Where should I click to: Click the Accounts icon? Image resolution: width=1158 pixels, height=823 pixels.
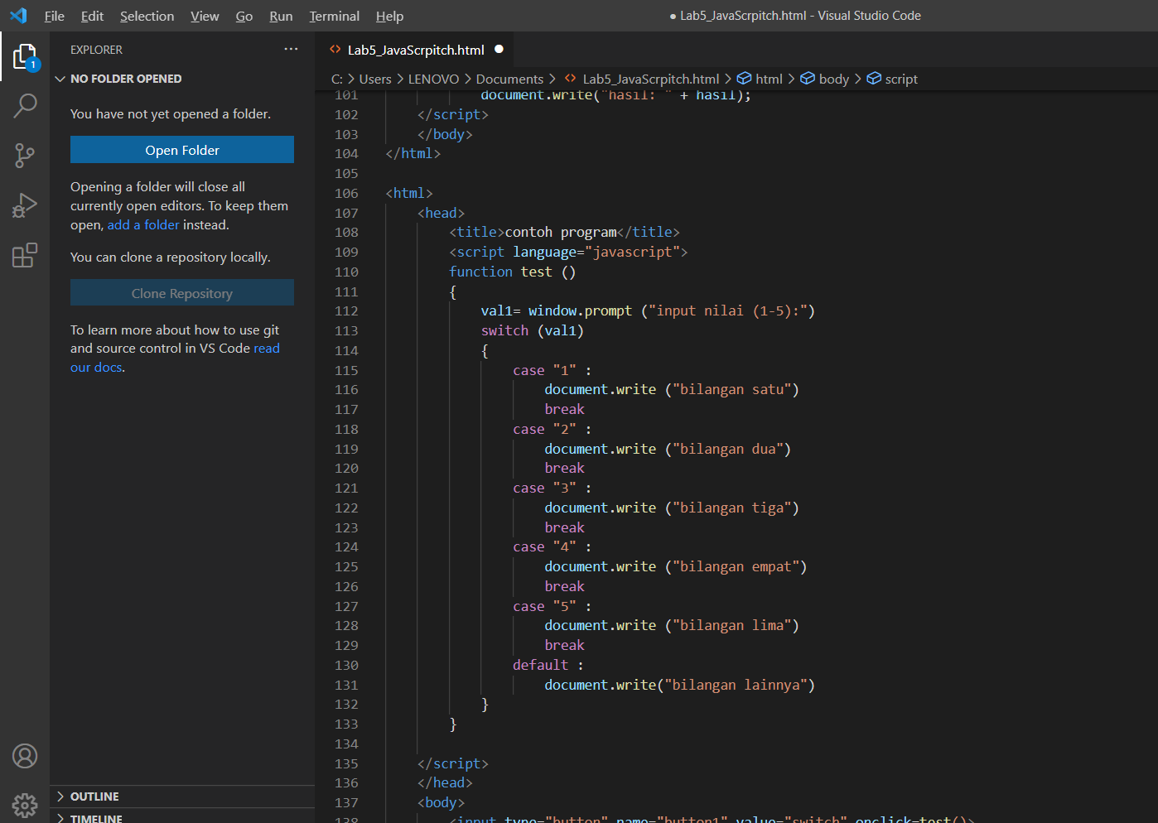[25, 756]
